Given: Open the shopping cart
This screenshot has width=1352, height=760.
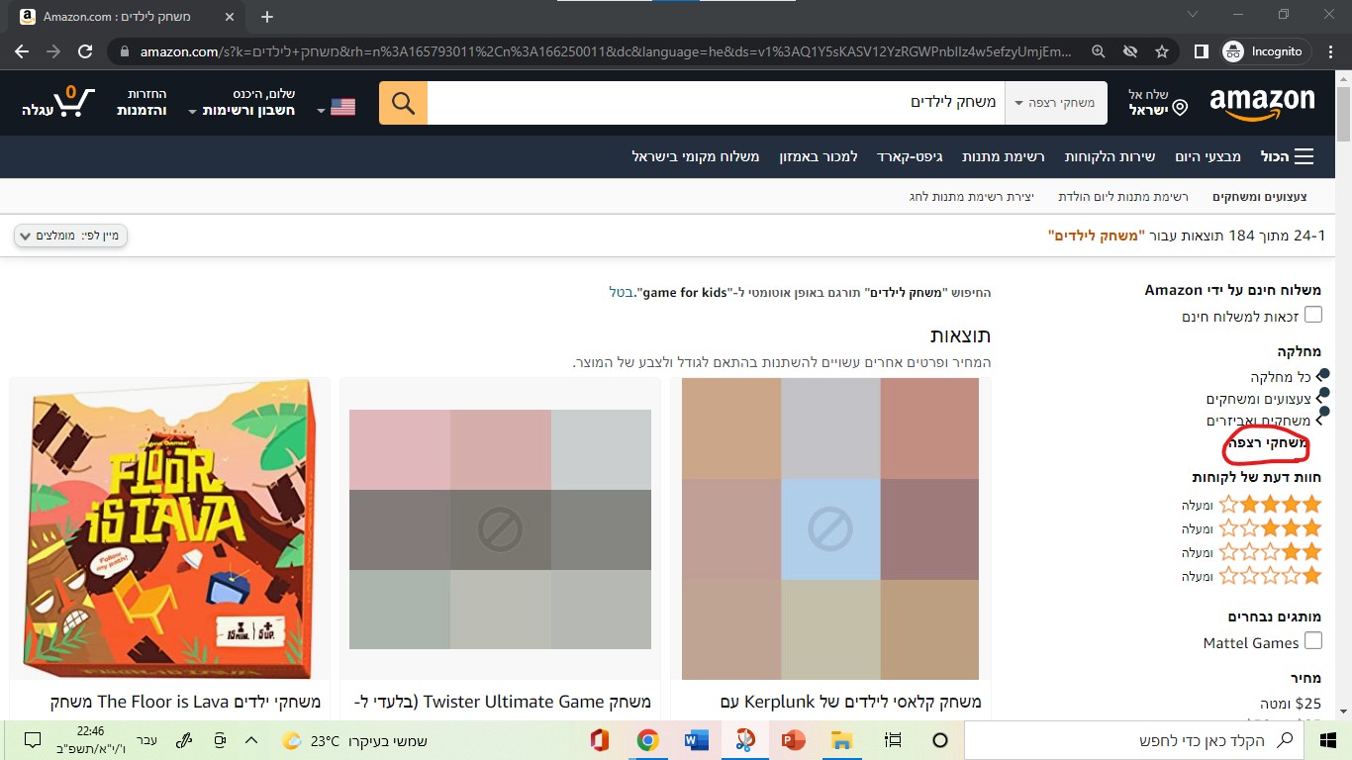Looking at the screenshot, I should point(58,103).
